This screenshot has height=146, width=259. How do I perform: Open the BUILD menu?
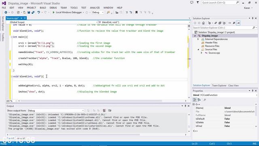[43, 8]
